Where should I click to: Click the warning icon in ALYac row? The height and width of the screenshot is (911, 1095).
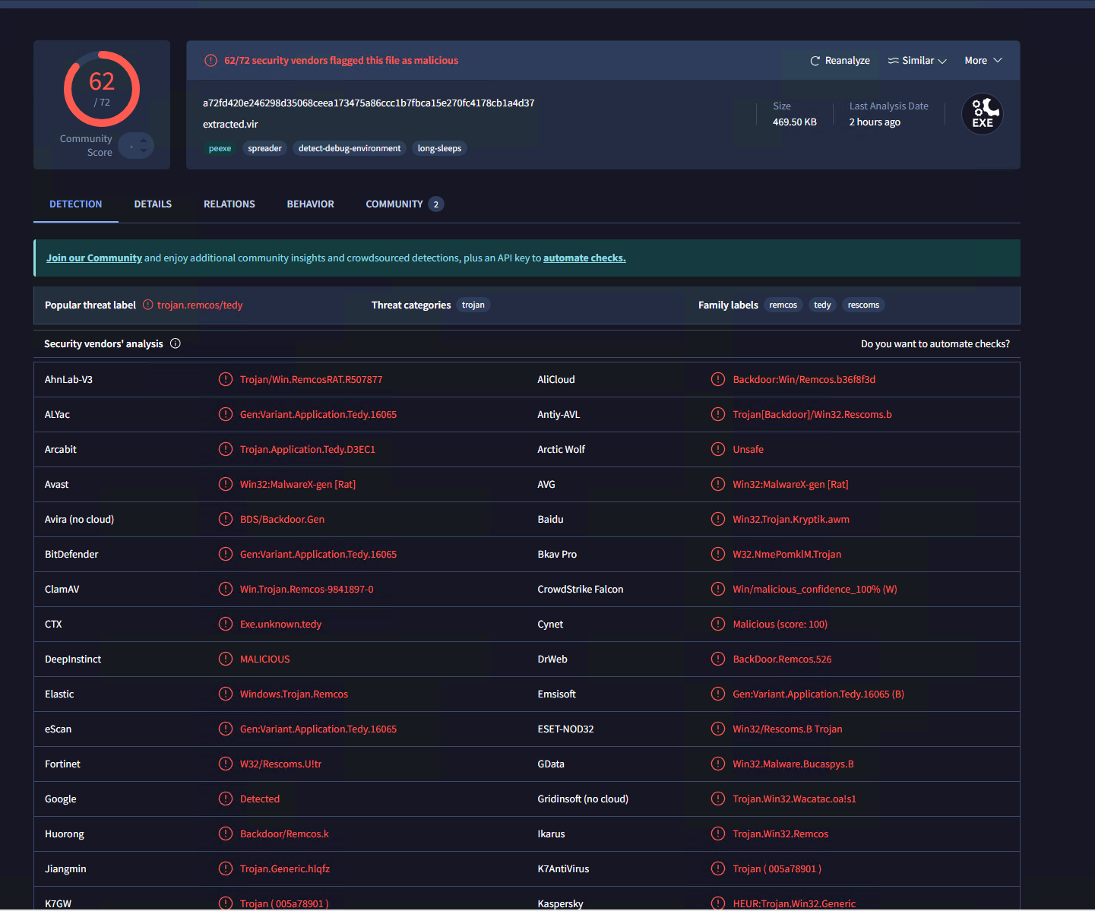(226, 414)
